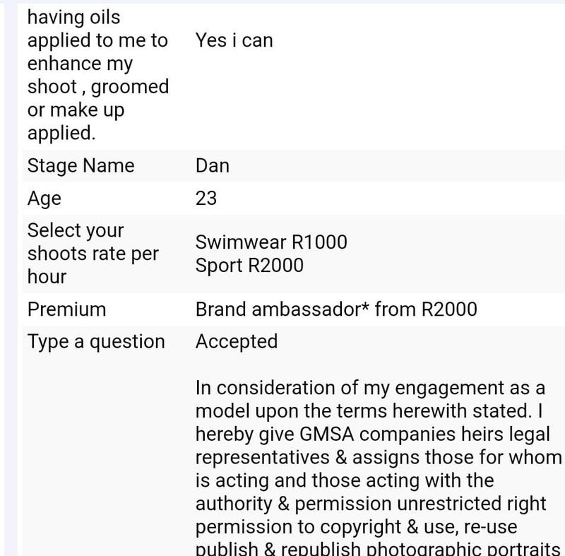The image size is (565, 556).
Task: Click the 'publish & republish photographic portraits' line
Action: [378, 548]
